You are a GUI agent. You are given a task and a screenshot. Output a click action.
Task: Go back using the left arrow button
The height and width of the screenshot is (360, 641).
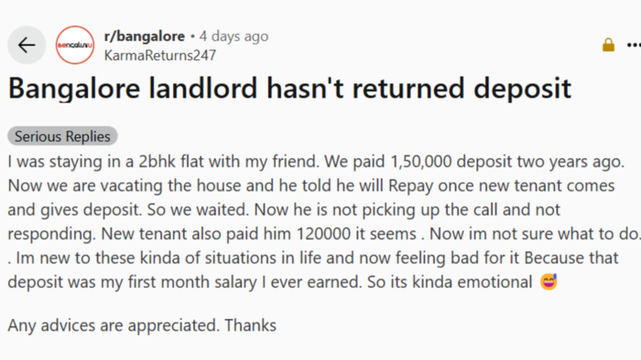point(27,46)
